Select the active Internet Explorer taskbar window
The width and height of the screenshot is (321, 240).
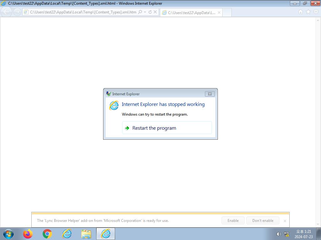point(106,234)
